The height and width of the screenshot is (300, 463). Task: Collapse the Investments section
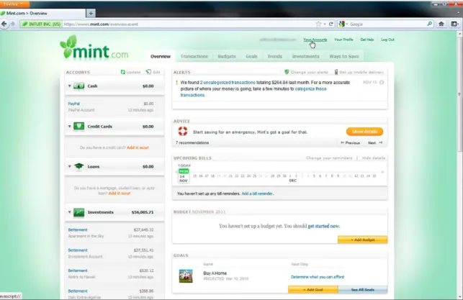[69, 212]
